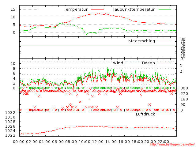Open the tieffliegen.de/wetter link
This screenshot has height=147, width=196.
172,145
